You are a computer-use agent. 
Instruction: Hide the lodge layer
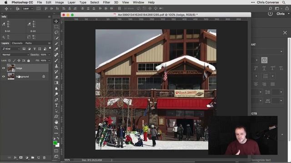(x=4, y=68)
